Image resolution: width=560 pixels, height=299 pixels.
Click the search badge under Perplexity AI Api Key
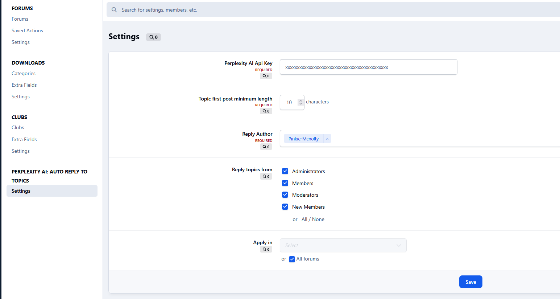coord(266,76)
